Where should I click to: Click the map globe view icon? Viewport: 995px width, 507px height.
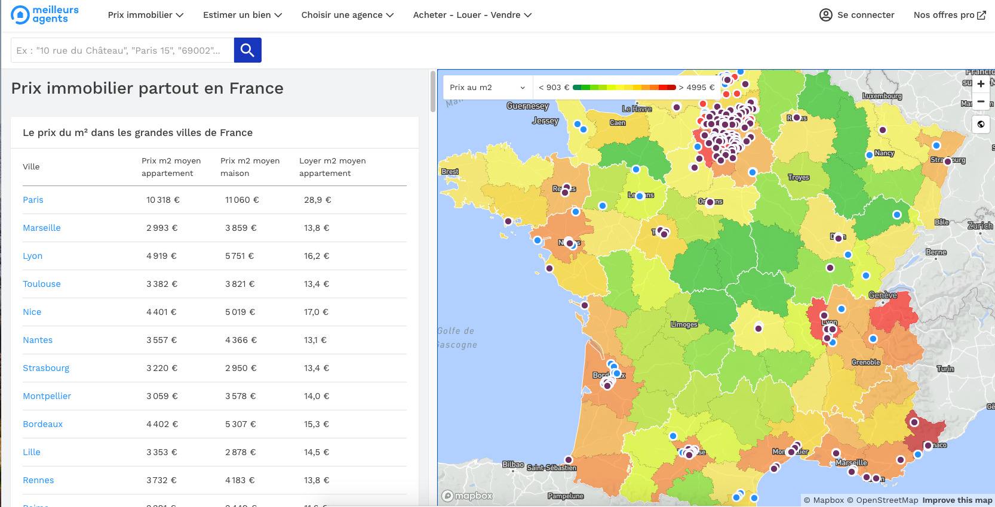[981, 124]
